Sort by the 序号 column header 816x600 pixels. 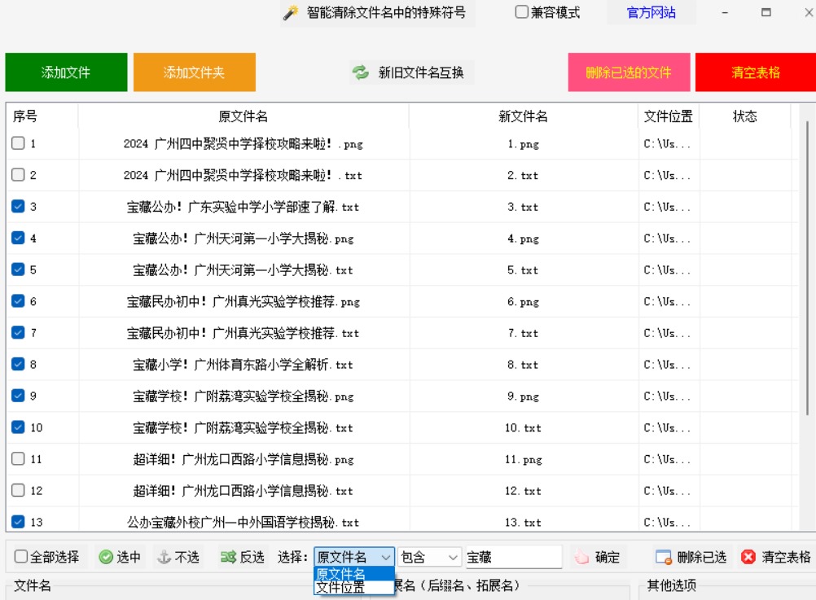[42, 116]
